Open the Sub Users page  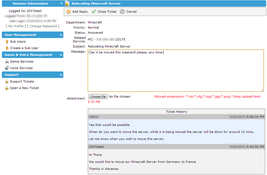(x=18, y=41)
